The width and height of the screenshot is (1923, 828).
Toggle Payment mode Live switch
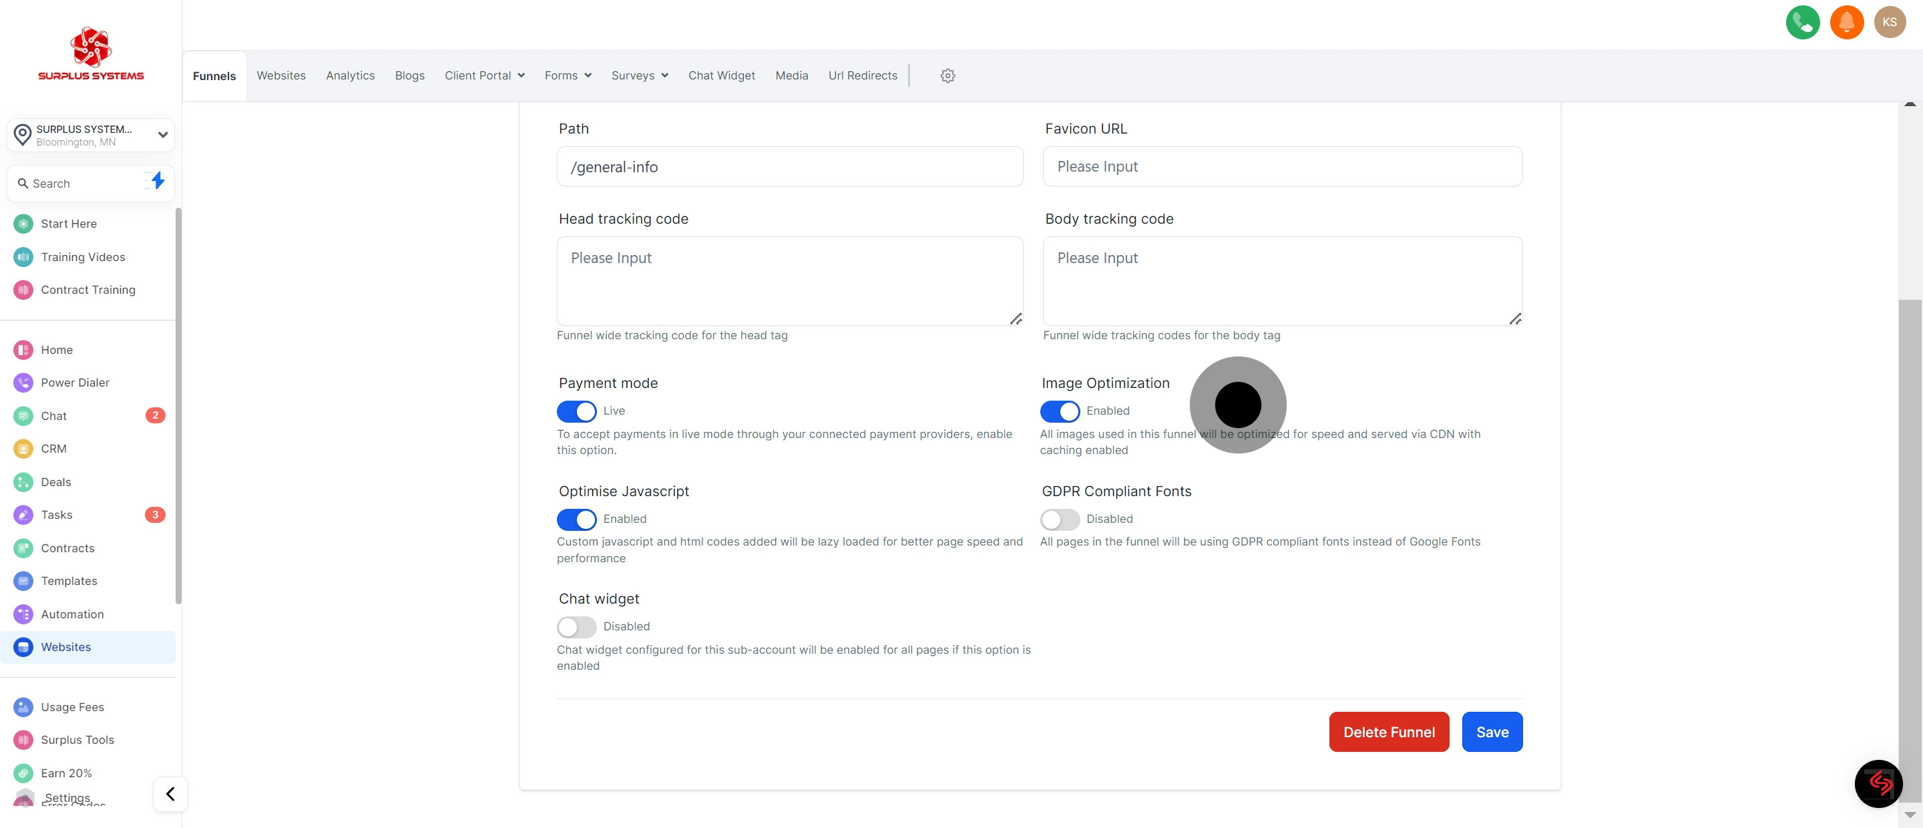576,411
